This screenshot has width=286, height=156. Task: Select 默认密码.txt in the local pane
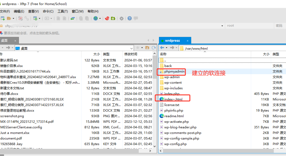point(9,60)
